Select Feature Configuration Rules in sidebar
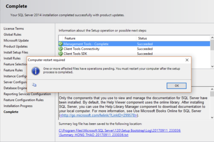This screenshot has height=142, width=214. pos(24,100)
